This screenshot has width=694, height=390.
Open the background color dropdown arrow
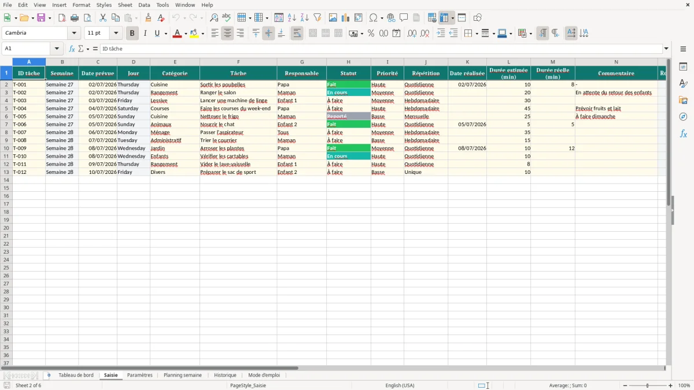tap(203, 34)
